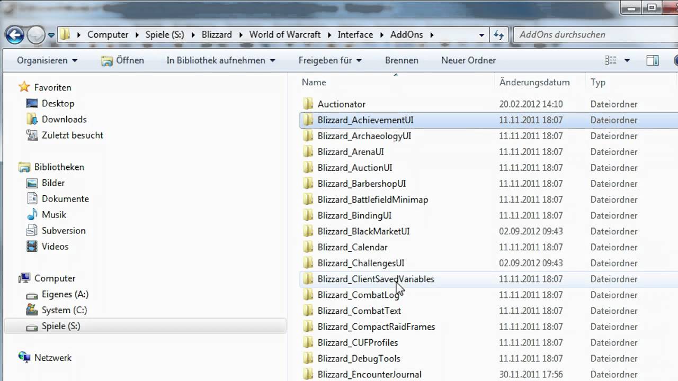Open the Musik library

tap(54, 215)
